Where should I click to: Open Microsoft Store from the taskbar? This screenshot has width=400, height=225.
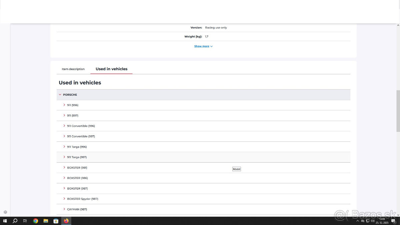[x=56, y=221]
